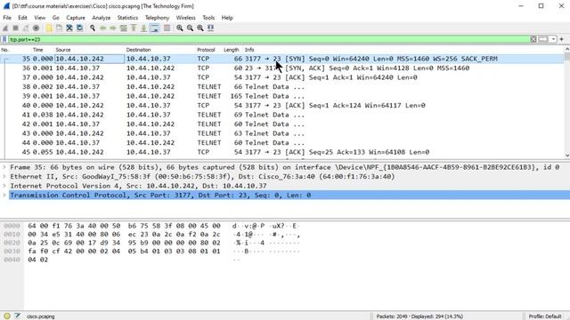Click the Profile: Default status entry
Screen dimensions: 570x320
click(545, 316)
